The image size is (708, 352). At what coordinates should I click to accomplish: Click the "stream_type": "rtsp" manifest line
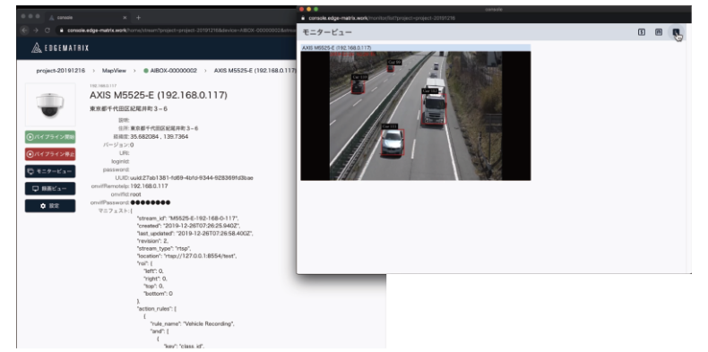click(x=164, y=248)
